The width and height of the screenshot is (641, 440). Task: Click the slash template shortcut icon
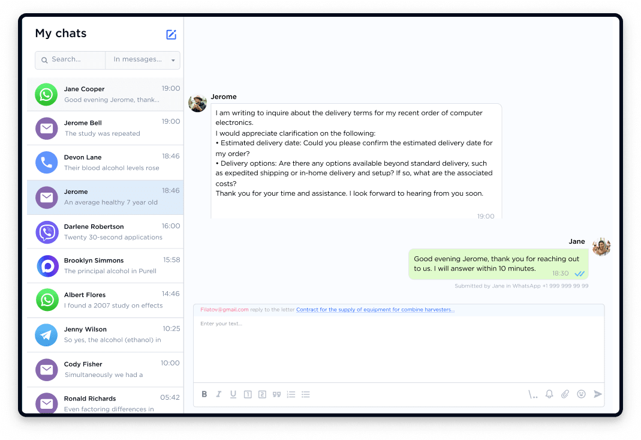pos(532,394)
